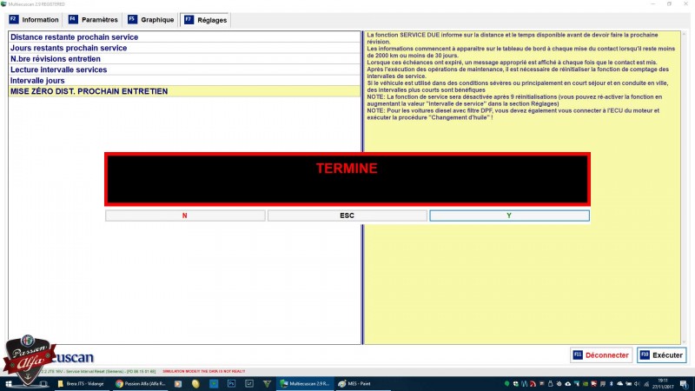This screenshot has width=695, height=391.
Task: Click the Exécuter button
Action: tap(661, 355)
